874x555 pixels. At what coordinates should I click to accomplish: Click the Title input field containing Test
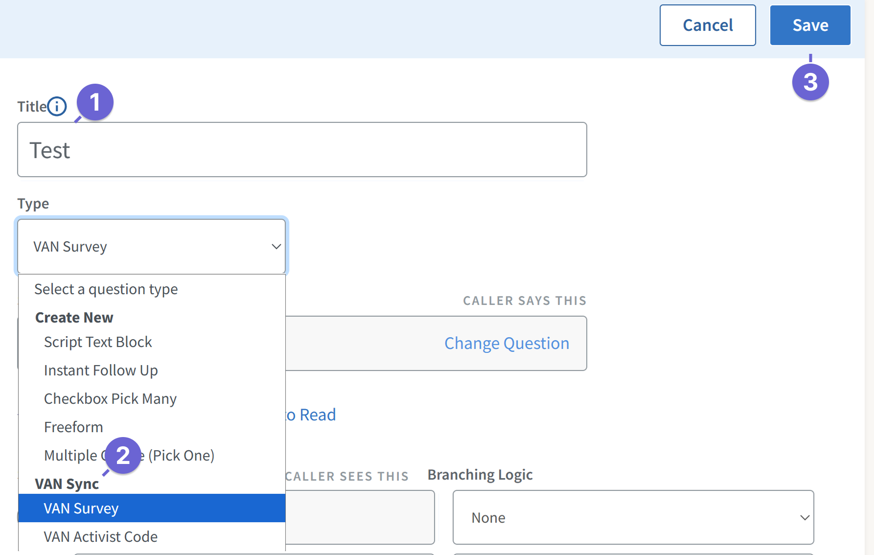point(302,150)
